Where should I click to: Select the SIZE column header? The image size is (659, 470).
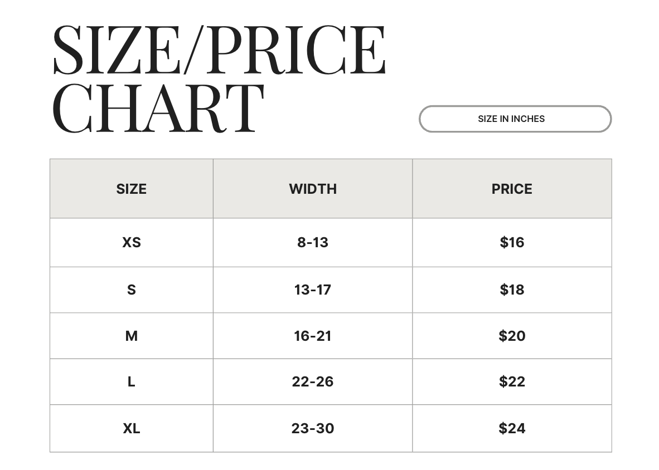(132, 189)
